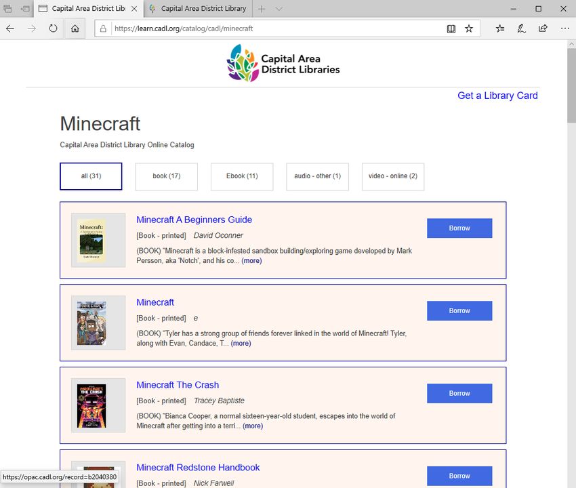Add this page to favorites
This screenshot has width=576, height=488.
pyautogui.click(x=469, y=28)
